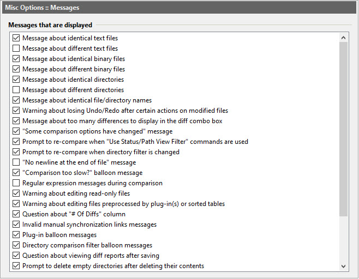Enable 'No newline at the end of file' message
Screen dimensions: 359x279
(16, 162)
